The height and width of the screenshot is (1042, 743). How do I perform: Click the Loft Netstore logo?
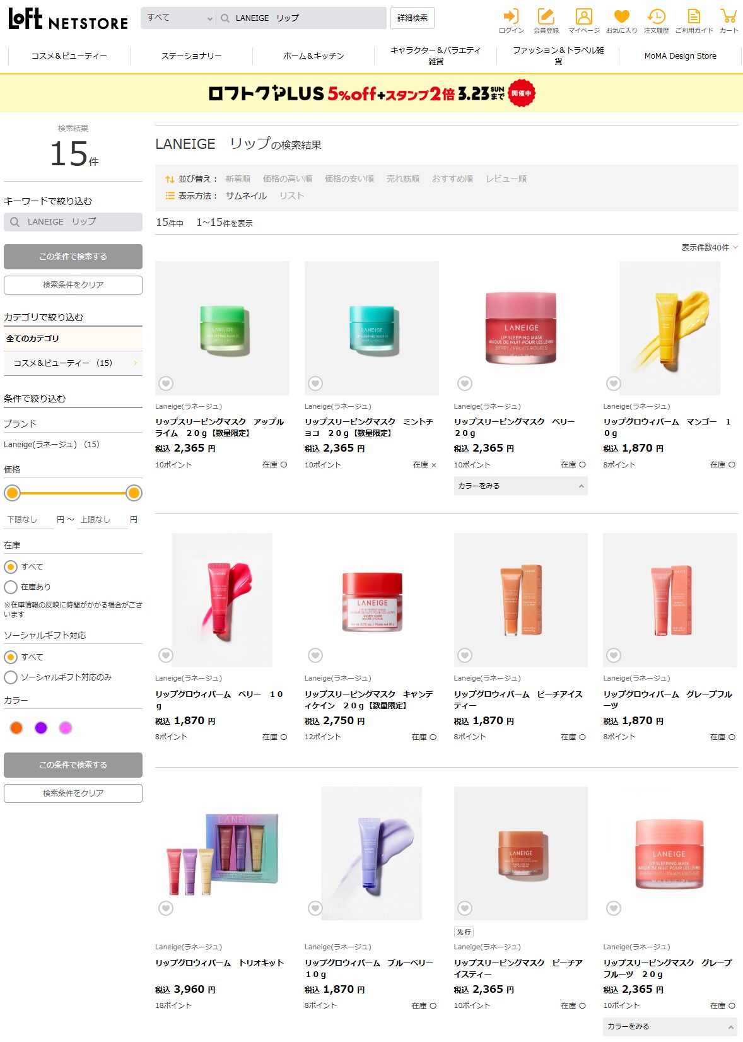pos(68,19)
